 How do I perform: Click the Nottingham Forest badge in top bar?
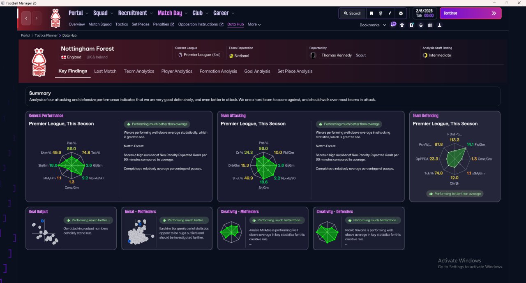pyautogui.click(x=55, y=18)
